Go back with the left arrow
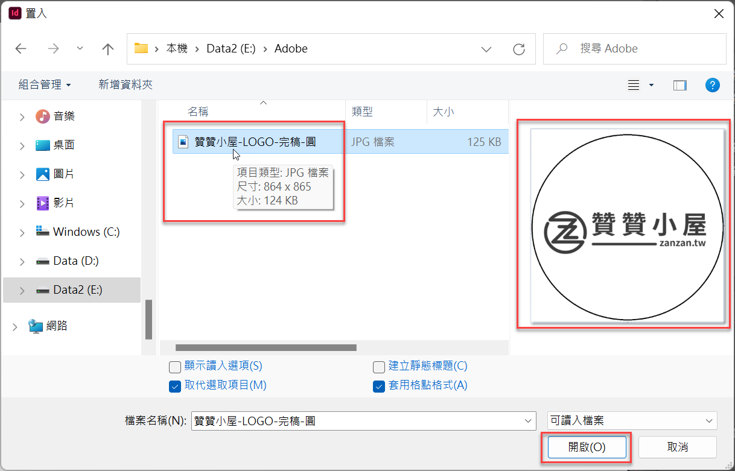This screenshot has height=471, width=735. pyautogui.click(x=21, y=49)
